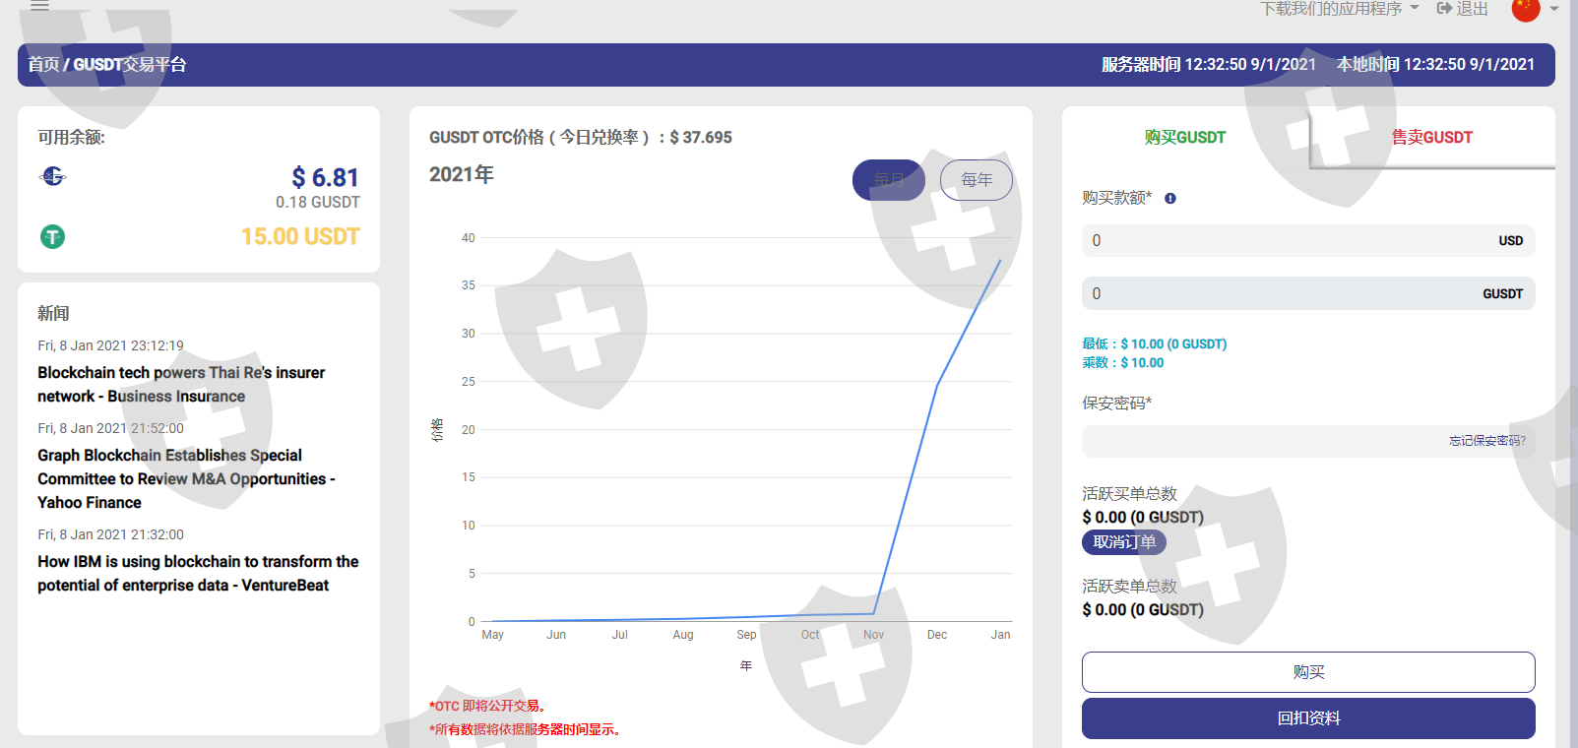Open 回扣资料 rebate information
Viewport: 1578px width, 748px height.
click(1308, 718)
